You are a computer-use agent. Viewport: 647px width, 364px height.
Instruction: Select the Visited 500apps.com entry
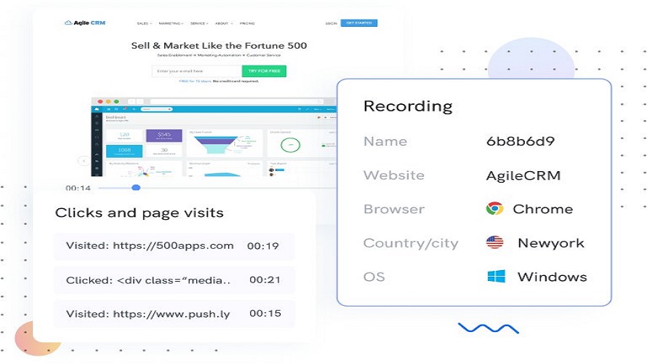[x=174, y=246]
